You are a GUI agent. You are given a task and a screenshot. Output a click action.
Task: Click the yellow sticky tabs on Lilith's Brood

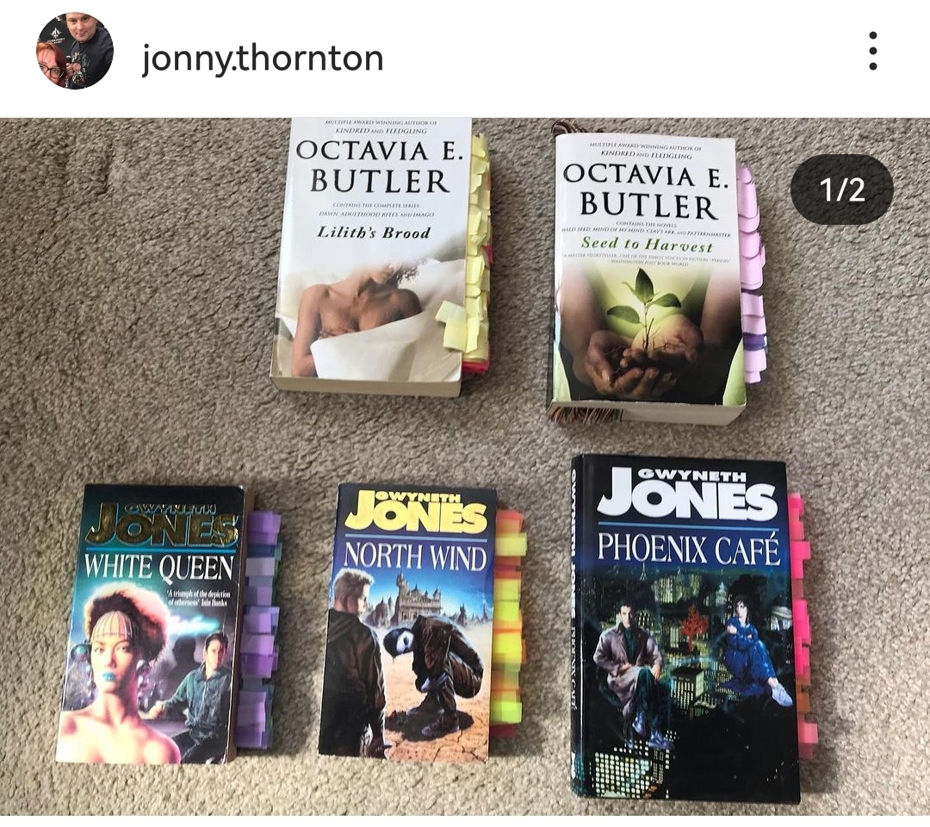tap(470, 255)
